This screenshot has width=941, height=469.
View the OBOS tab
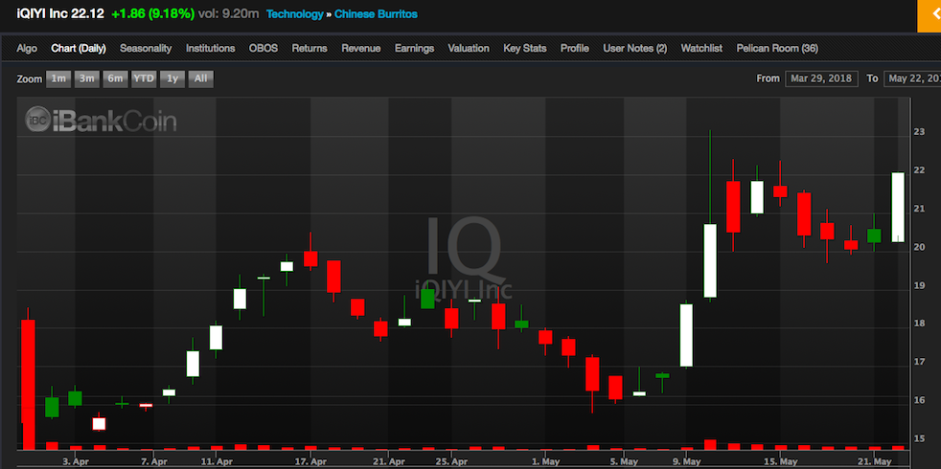coord(264,49)
